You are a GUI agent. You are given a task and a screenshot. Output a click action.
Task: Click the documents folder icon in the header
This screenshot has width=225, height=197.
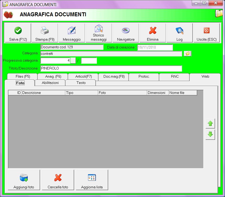click(x=219, y=14)
